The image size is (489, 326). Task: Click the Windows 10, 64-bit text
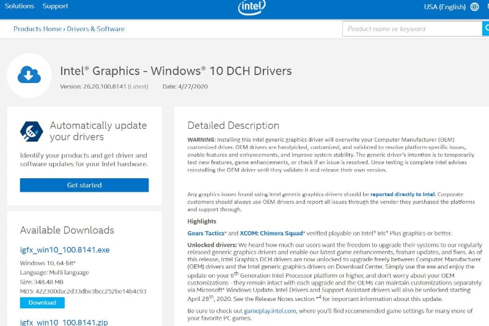48,263
